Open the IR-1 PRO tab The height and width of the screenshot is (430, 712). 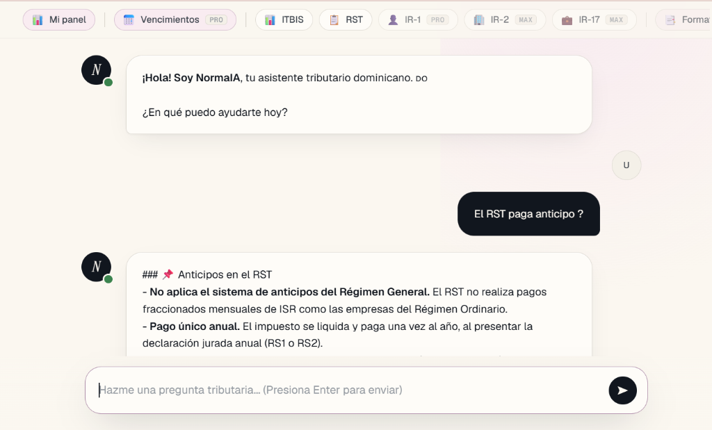click(418, 20)
